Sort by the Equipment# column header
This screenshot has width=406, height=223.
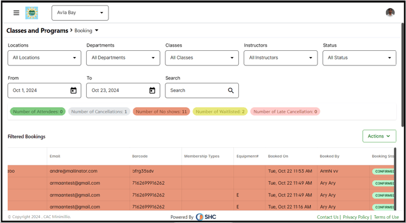click(x=247, y=156)
